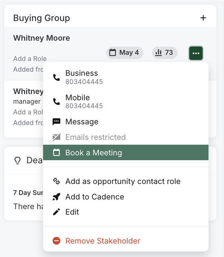
Task: Select Message from the menu
Action: click(x=126, y=122)
